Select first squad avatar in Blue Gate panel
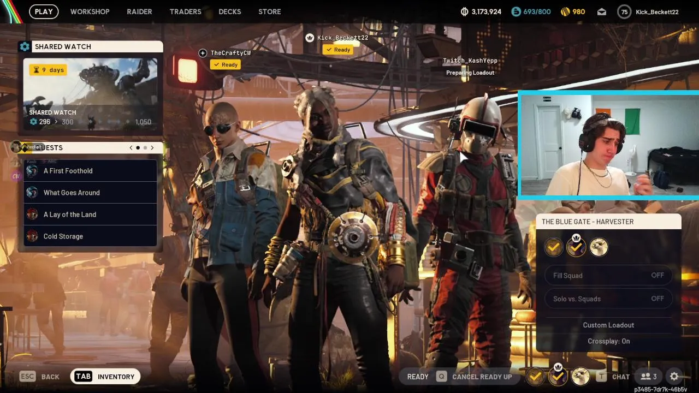Screen dimensions: 699x393 [554, 248]
